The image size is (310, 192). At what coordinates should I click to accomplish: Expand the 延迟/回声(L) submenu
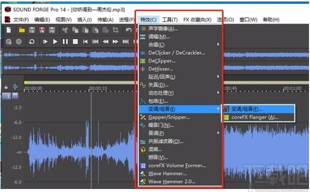180,77
